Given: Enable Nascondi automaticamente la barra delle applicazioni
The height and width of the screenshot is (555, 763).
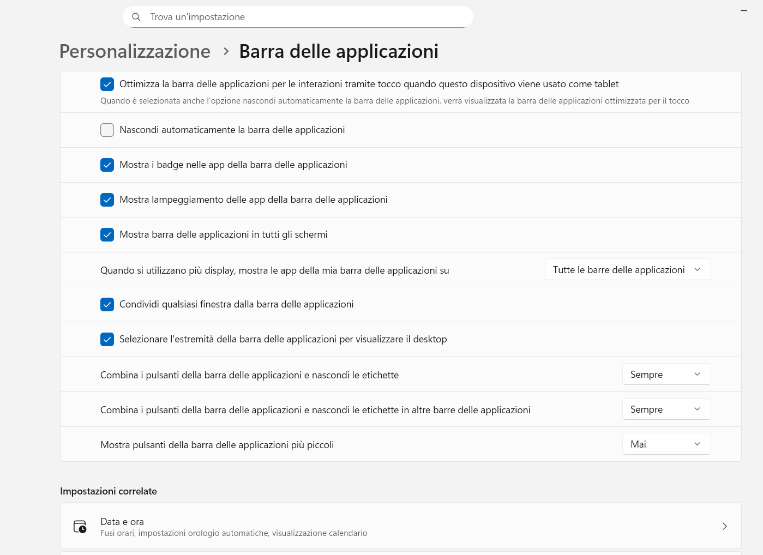Looking at the screenshot, I should [x=107, y=130].
